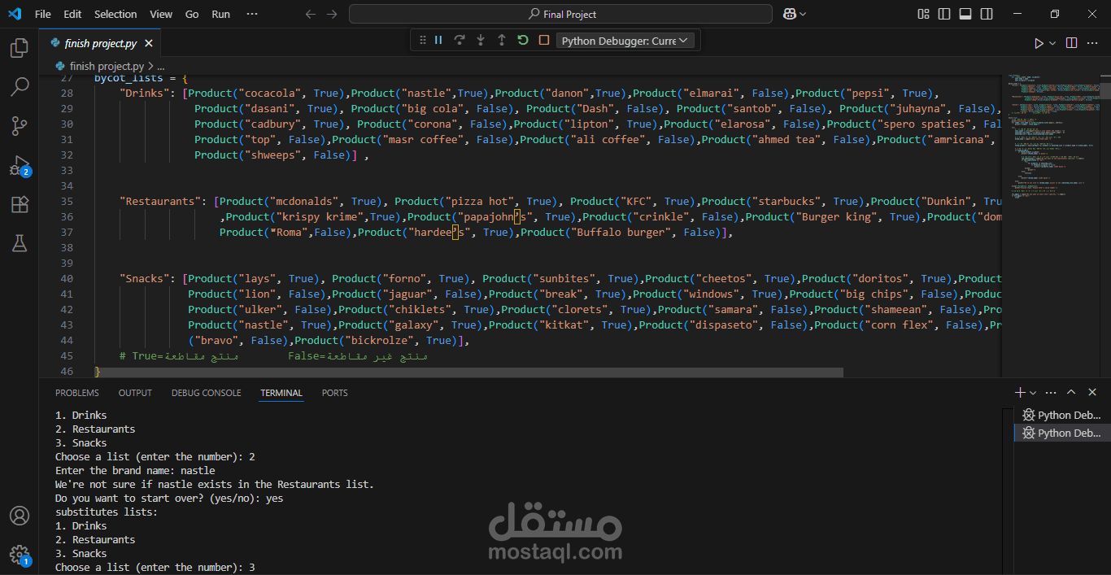The height and width of the screenshot is (575, 1111).
Task: Click the breadcrumb ellipsis item
Action: tap(160, 66)
